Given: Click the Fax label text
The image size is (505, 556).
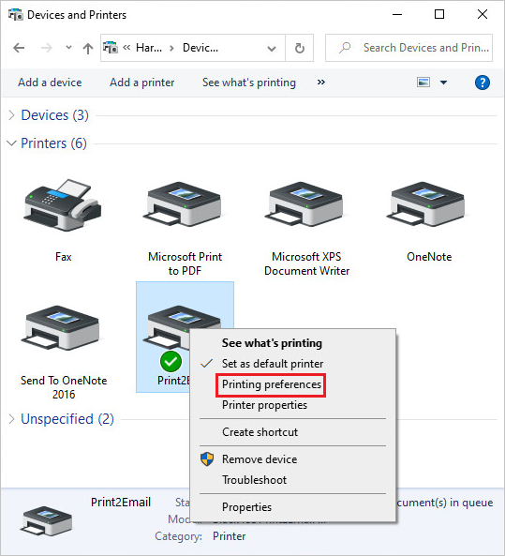Looking at the screenshot, I should 64,257.
